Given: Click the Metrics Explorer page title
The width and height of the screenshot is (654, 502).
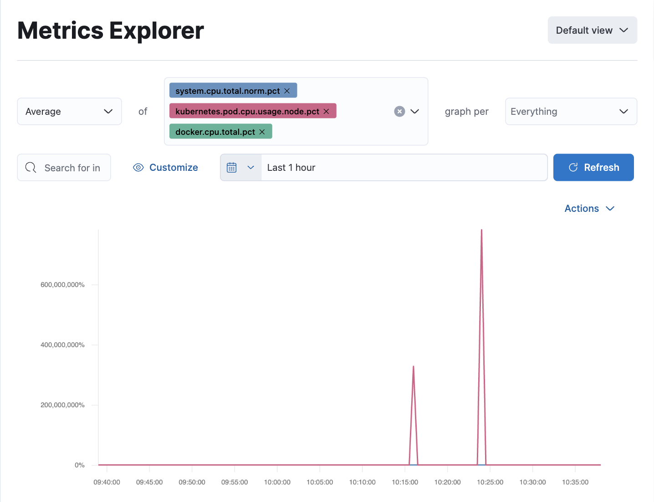Looking at the screenshot, I should click(x=111, y=31).
